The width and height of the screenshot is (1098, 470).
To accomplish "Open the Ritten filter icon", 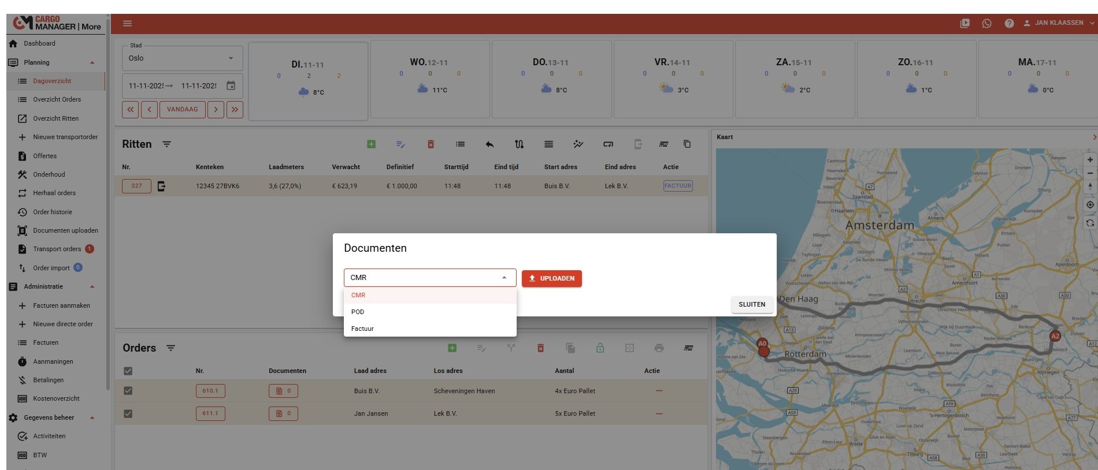I will [x=166, y=144].
